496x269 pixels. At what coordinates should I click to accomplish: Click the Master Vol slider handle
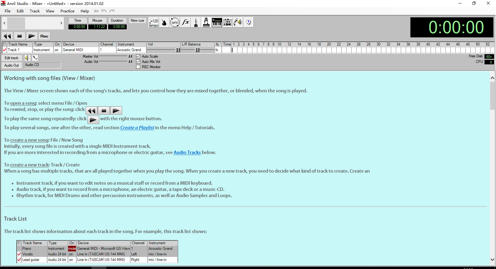tap(130, 56)
